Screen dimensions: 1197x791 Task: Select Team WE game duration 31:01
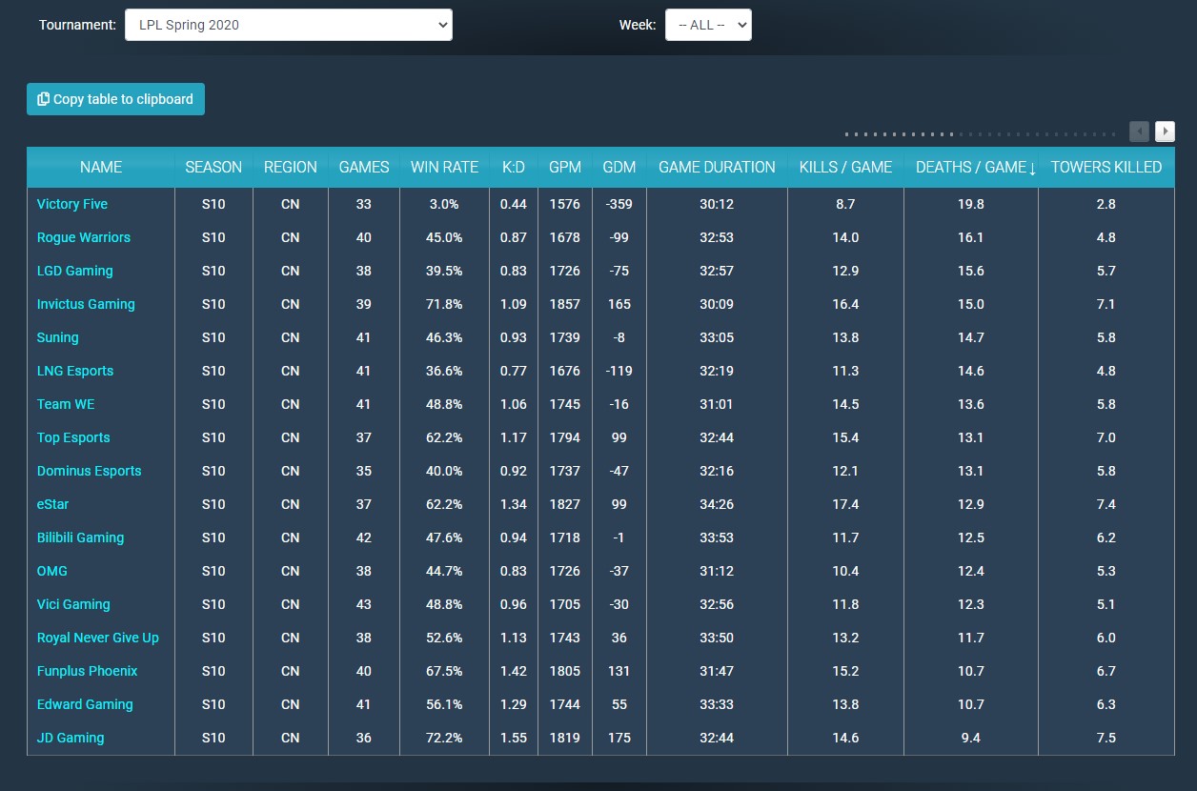click(x=717, y=404)
